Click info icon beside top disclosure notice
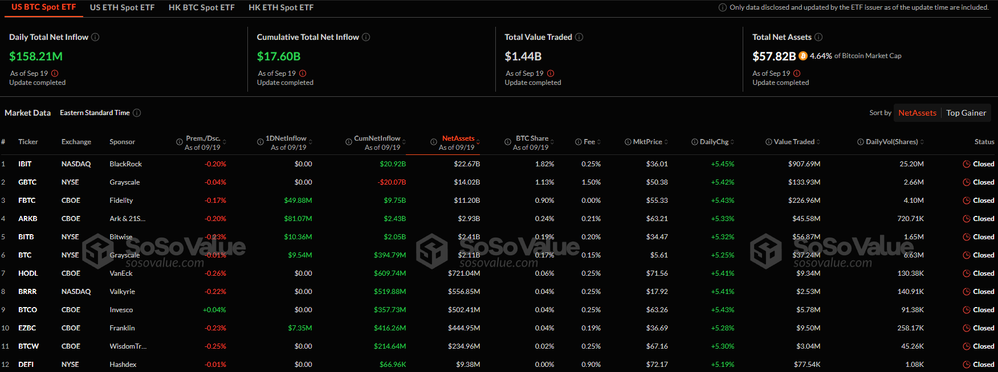Image resolution: width=998 pixels, height=372 pixels. click(x=723, y=7)
